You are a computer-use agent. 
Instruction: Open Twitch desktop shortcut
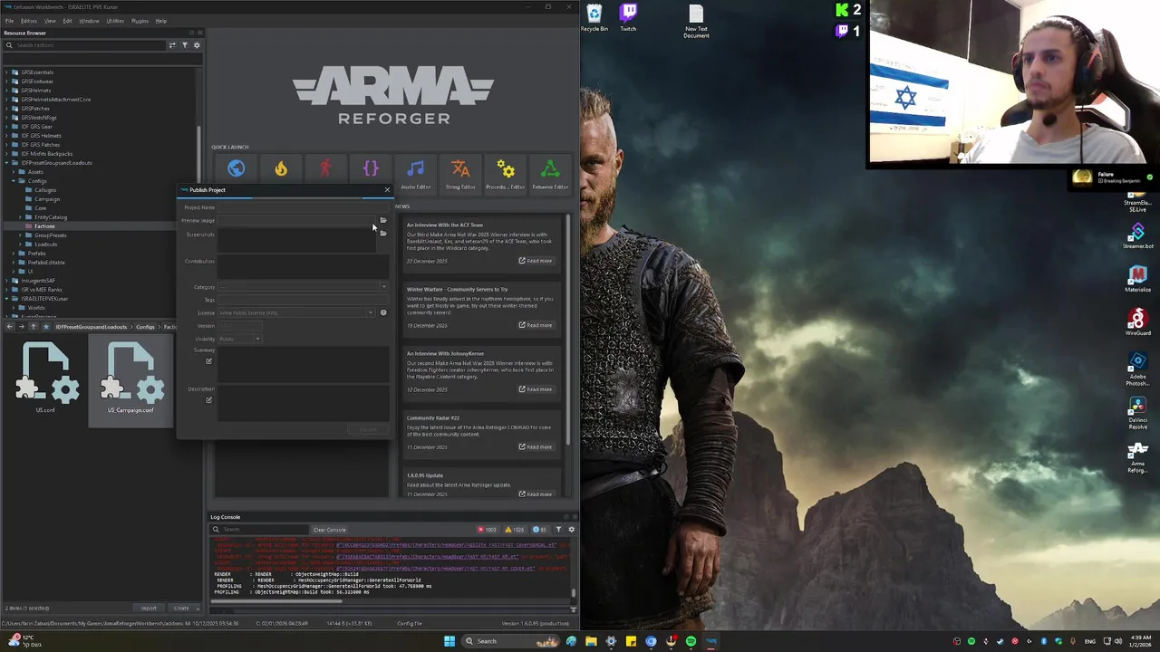[x=628, y=17]
